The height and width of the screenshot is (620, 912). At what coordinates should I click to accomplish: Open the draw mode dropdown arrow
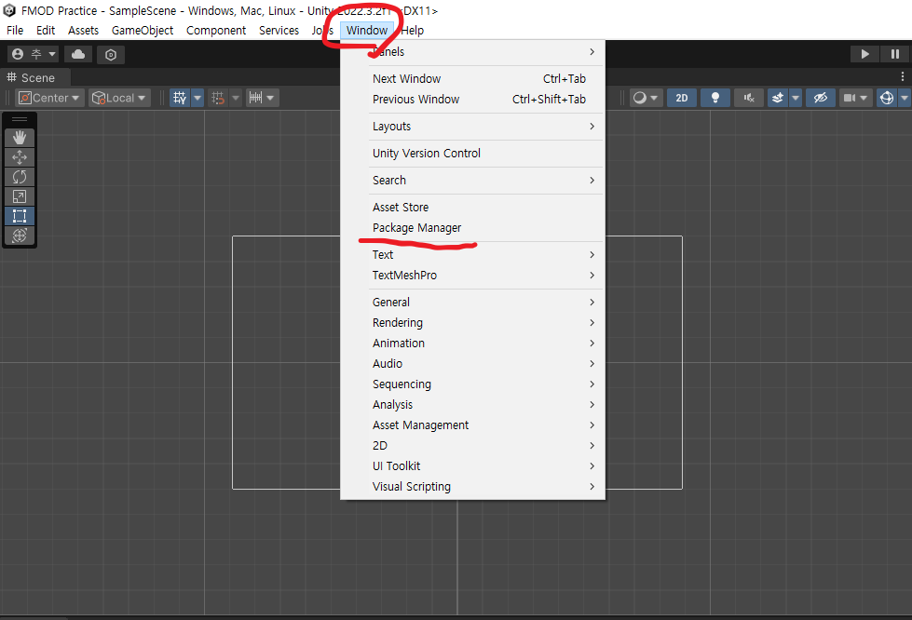[x=654, y=98]
